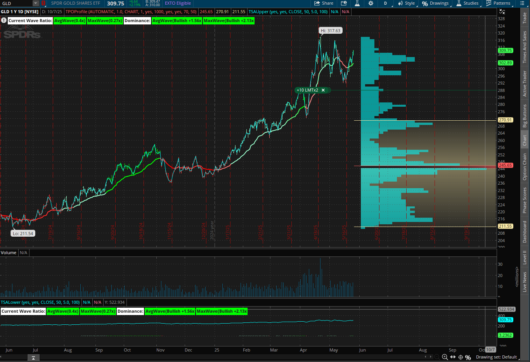The image size is (530, 362).
Task: Open chart settings gear icon
Action: coord(371,3)
